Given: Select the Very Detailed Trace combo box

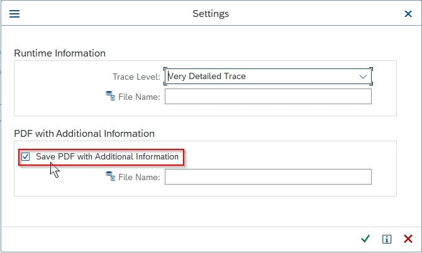Looking at the screenshot, I should (268, 76).
